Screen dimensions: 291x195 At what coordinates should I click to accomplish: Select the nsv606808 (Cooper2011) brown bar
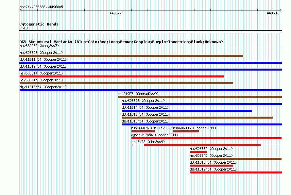[131, 56]
